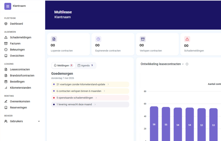Click the Brandstofcontracten document icon
Screen dimensions: 221x141
[6, 75]
